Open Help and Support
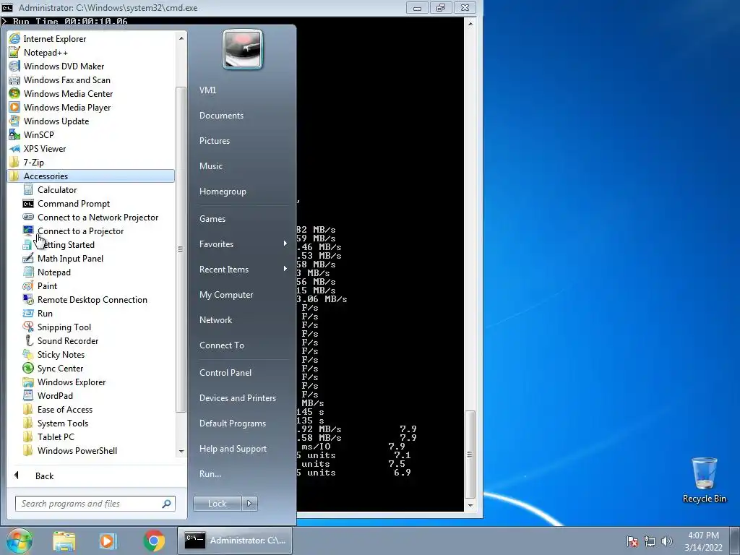Image resolution: width=740 pixels, height=555 pixels. click(x=233, y=448)
